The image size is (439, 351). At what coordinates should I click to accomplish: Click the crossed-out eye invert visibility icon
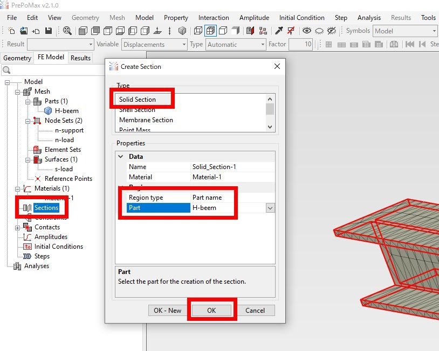tap(332, 31)
